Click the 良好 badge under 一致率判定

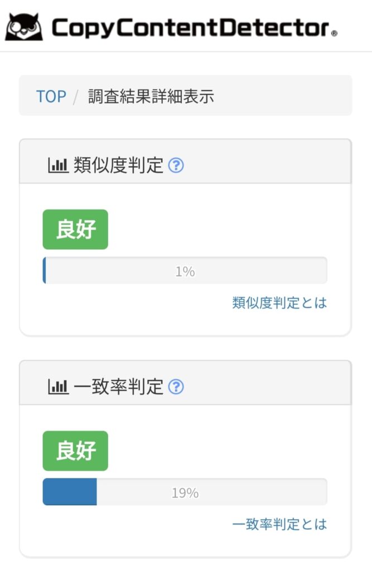coord(75,451)
